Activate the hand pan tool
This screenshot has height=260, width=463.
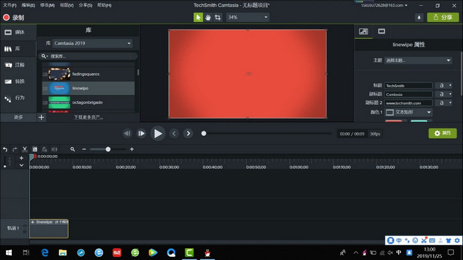point(208,17)
